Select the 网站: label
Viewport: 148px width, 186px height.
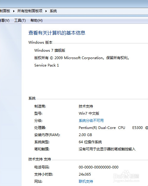[x=38, y=181]
